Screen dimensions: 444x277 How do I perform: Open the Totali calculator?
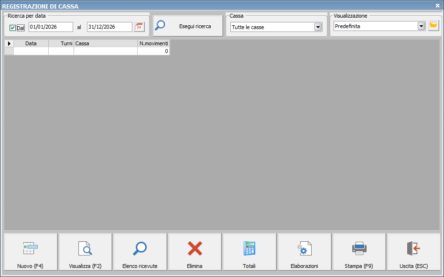click(x=249, y=248)
